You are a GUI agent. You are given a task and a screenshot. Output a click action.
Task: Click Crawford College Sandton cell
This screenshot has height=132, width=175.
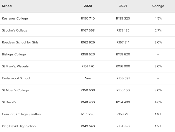tap(21, 114)
